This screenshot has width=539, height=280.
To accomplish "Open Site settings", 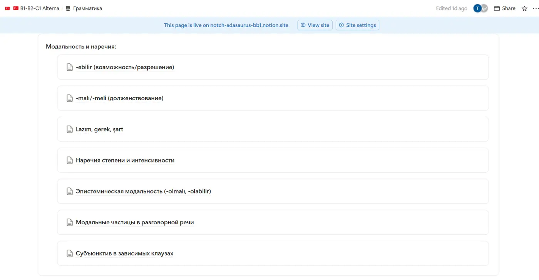I will pyautogui.click(x=357, y=25).
